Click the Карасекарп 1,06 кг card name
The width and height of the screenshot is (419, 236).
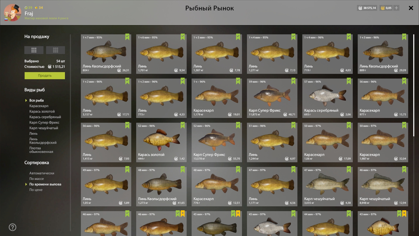point(314,155)
